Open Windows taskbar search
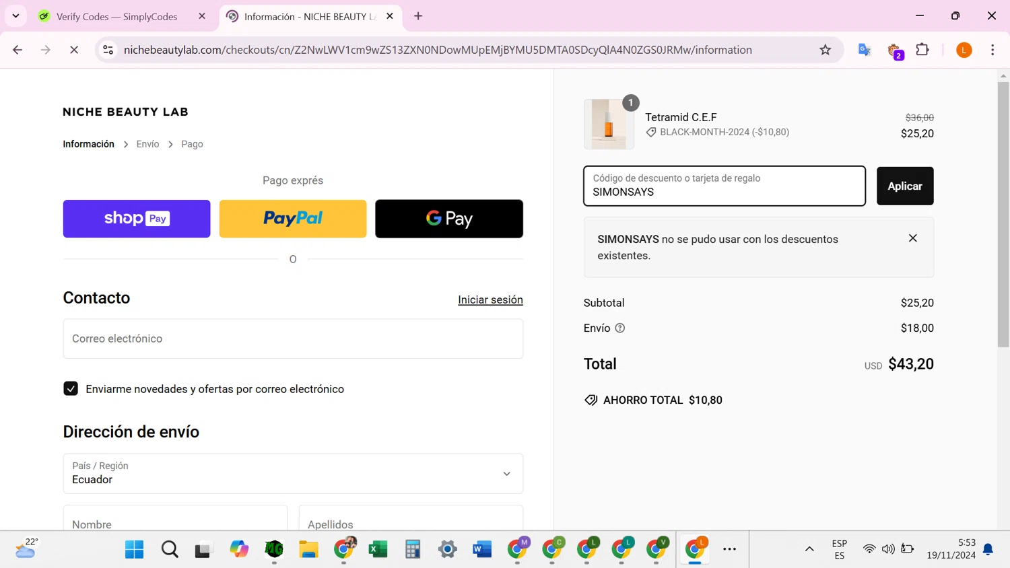 pos(170,550)
